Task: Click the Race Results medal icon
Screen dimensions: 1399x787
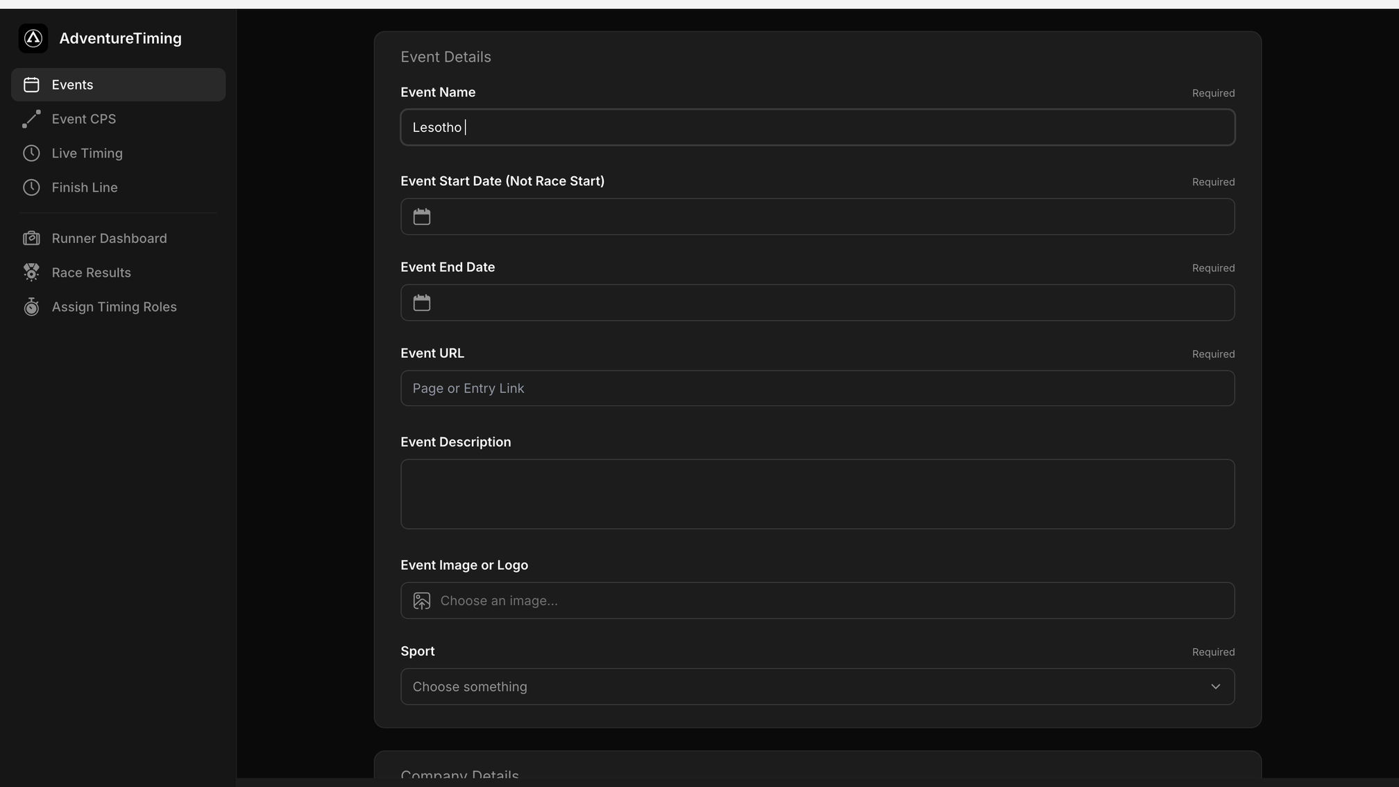Action: pyautogui.click(x=31, y=273)
